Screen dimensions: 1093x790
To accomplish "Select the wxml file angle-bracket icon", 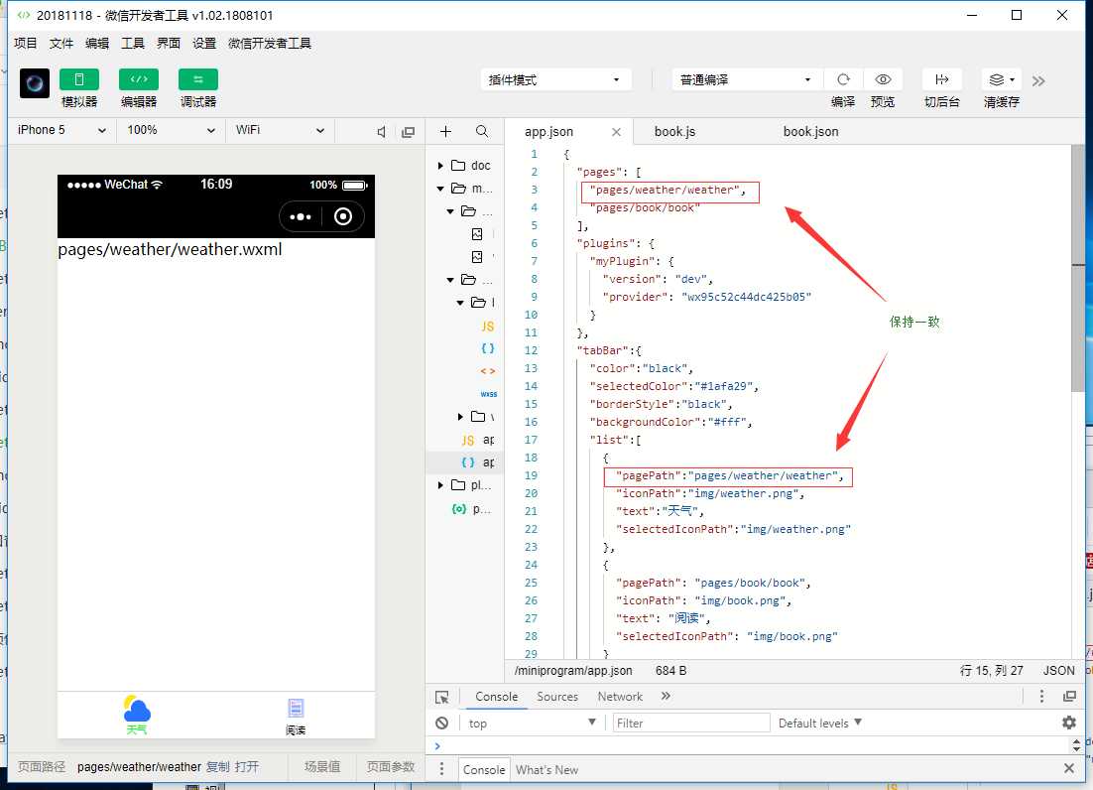I will 488,371.
